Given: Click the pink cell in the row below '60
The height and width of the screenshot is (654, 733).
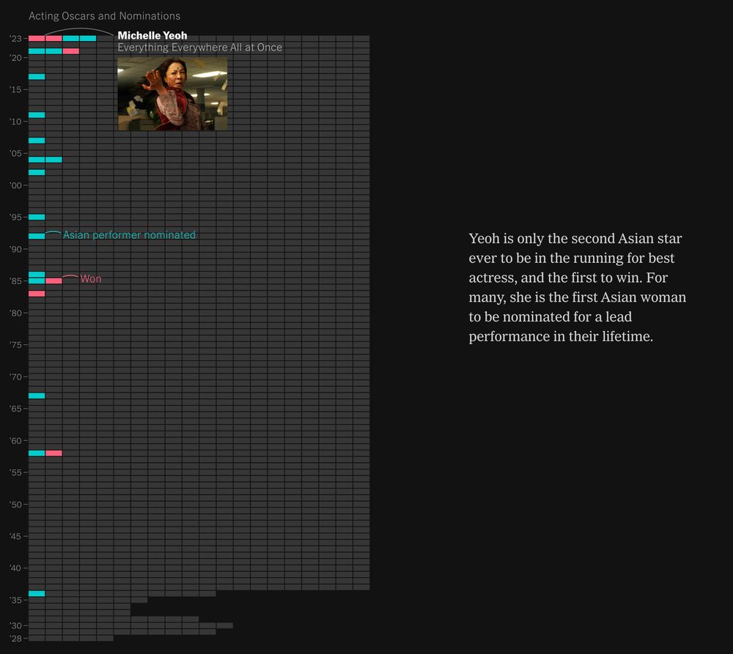Looking at the screenshot, I should click(x=54, y=453).
